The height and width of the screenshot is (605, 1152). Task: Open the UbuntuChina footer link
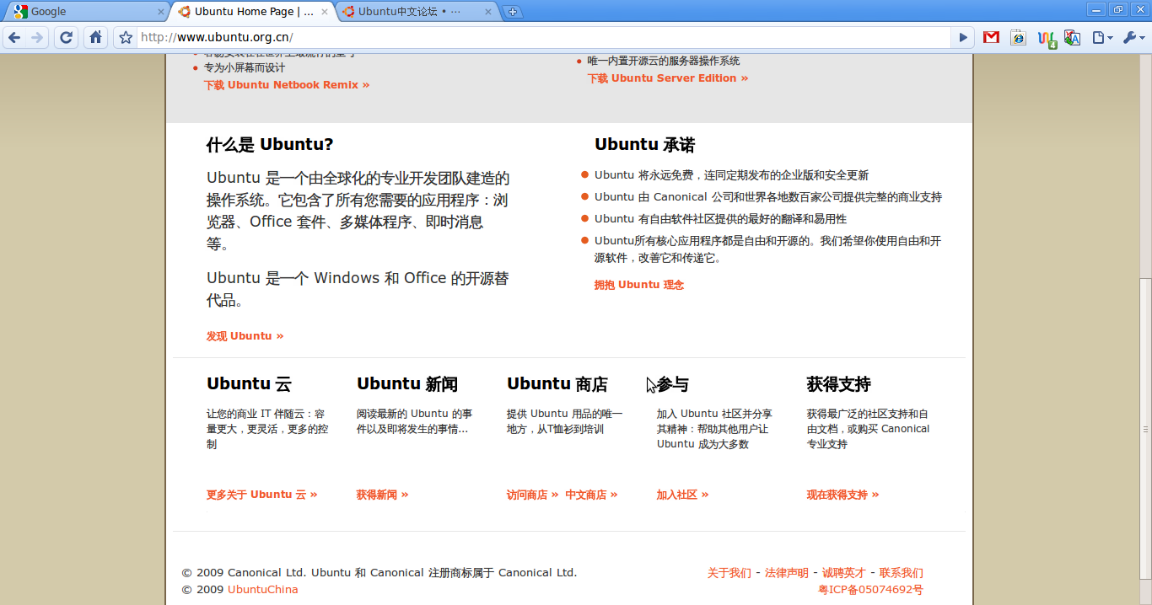coord(262,590)
